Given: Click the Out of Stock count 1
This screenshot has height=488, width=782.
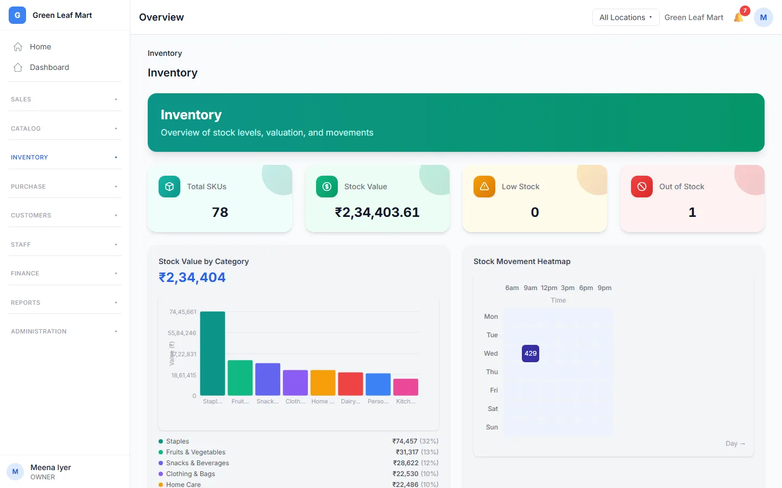Looking at the screenshot, I should (x=692, y=212).
